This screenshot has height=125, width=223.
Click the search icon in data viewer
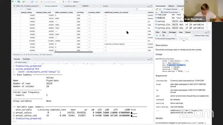pos(137,9)
